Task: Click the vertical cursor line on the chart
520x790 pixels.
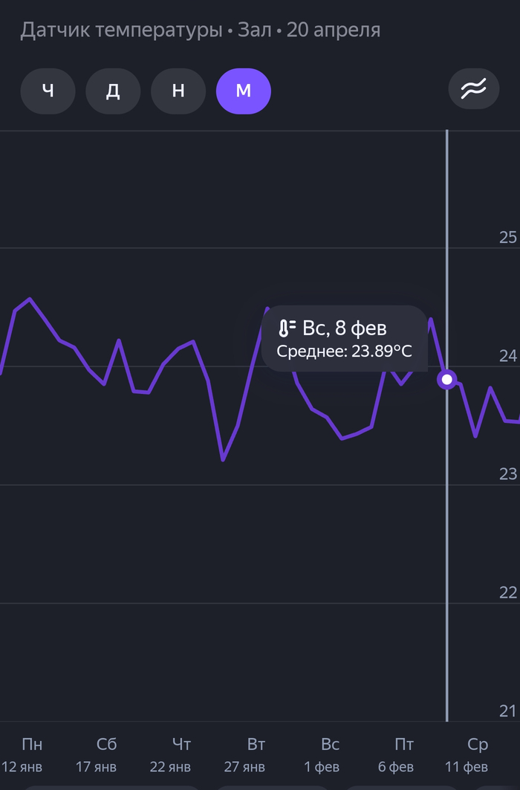Action: [x=447, y=554]
